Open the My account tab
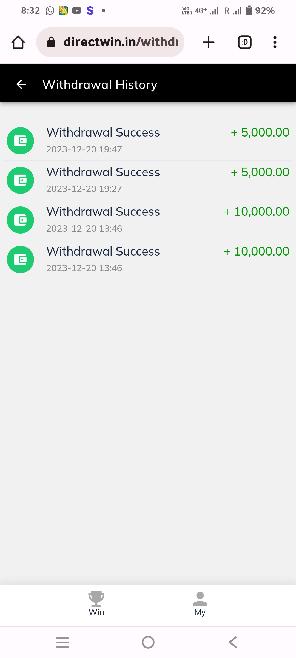296x658 pixels. click(x=200, y=604)
